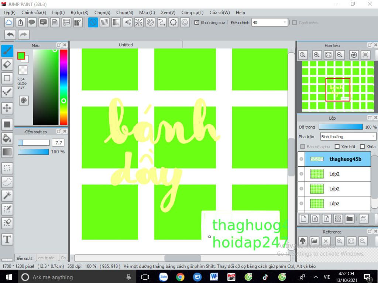This screenshot has width=378, height=283.
Task: Pick a shade in the color square
Action: click(45, 87)
